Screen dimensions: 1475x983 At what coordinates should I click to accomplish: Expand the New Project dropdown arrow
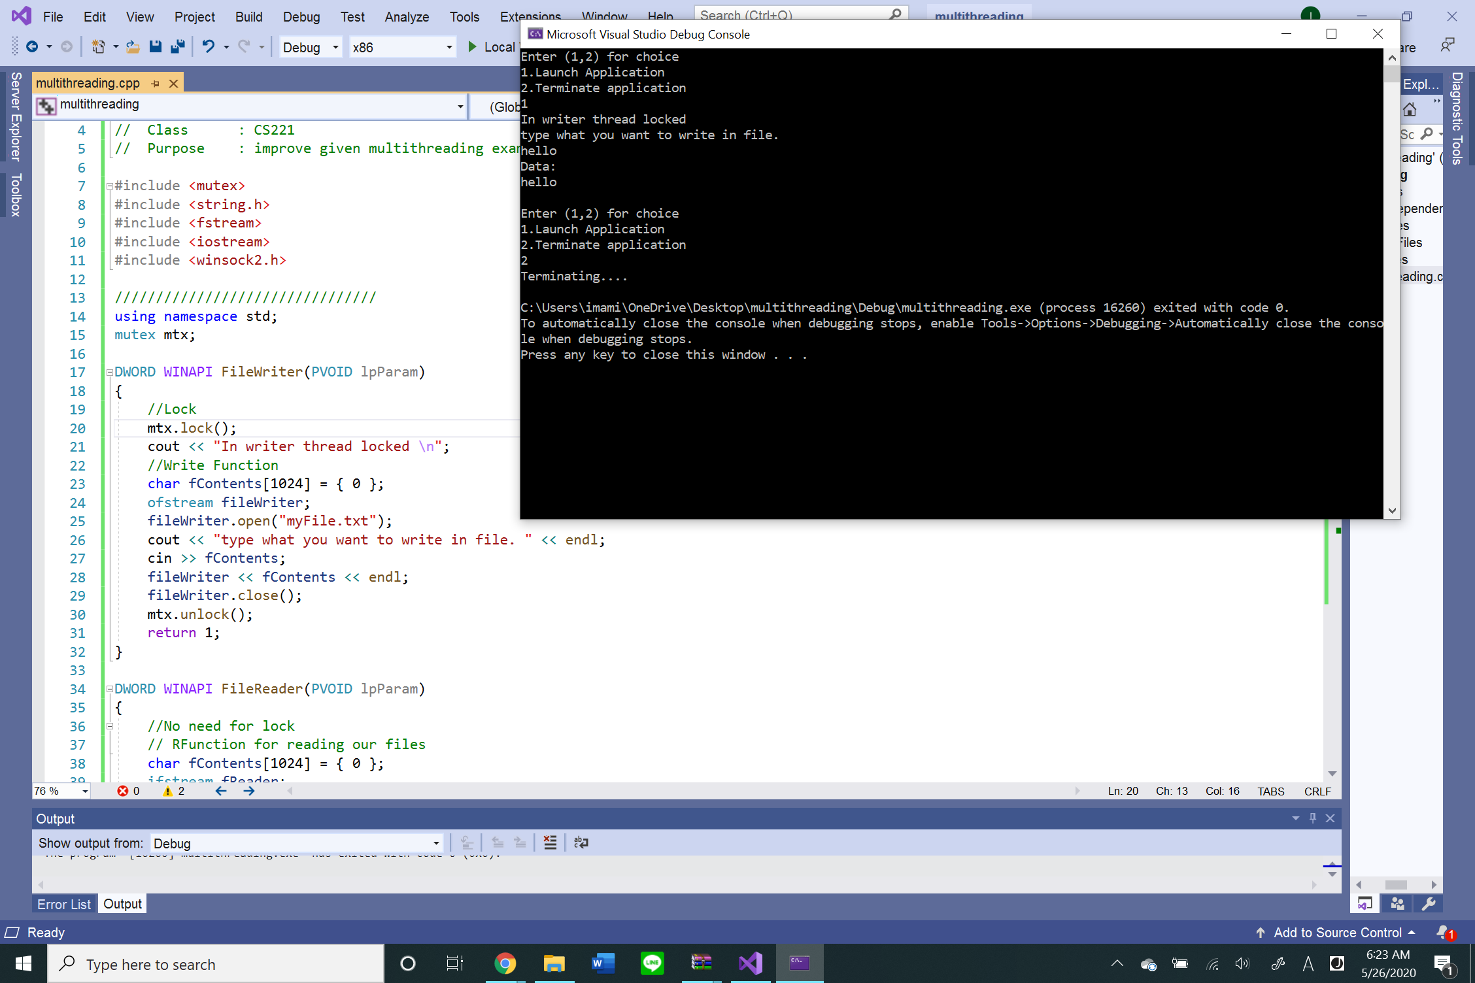point(116,47)
